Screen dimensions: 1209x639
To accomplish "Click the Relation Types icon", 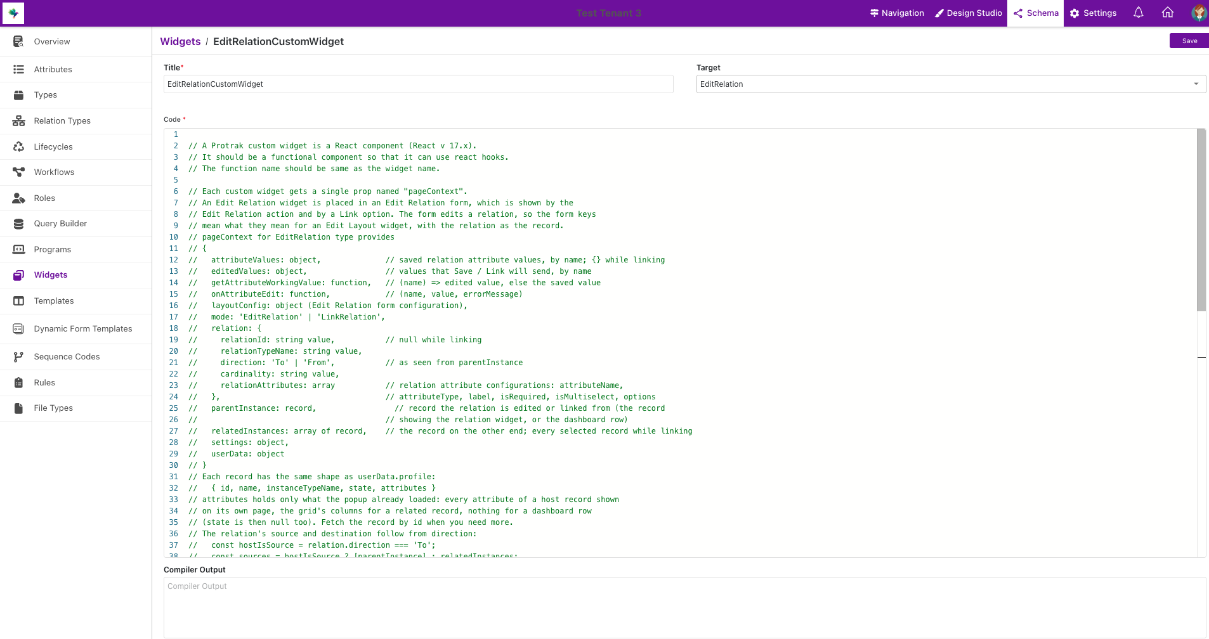I will coord(18,121).
